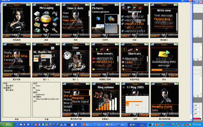
Task: Click the Bluetooth icon in system tray
Action: [x=170, y=125]
